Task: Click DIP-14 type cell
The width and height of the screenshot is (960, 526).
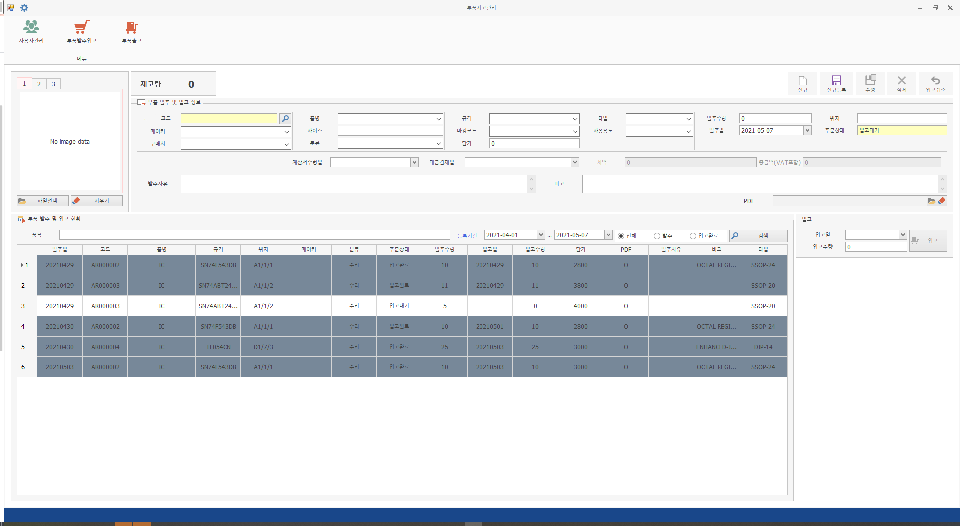Action: [763, 347]
